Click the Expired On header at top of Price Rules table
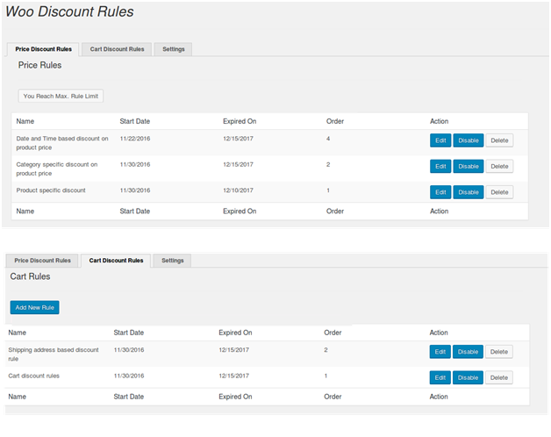The image size is (551, 437). pyautogui.click(x=240, y=121)
